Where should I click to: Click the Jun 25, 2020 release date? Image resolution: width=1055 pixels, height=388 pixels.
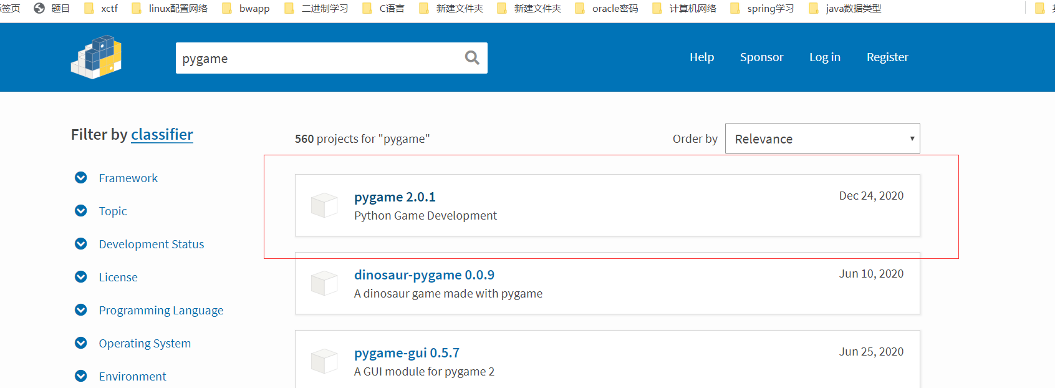click(871, 352)
